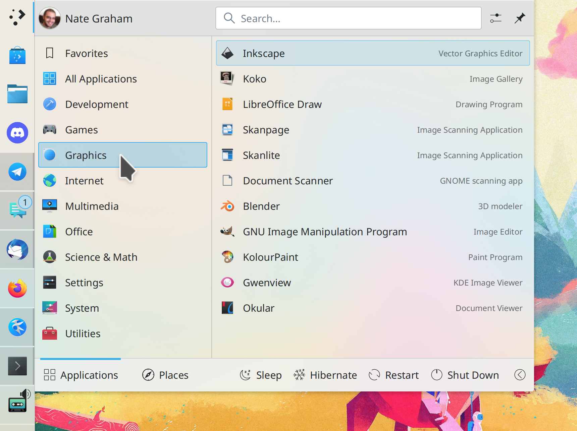577x431 pixels.
Task: Open Discord from the dock
Action: 17,133
